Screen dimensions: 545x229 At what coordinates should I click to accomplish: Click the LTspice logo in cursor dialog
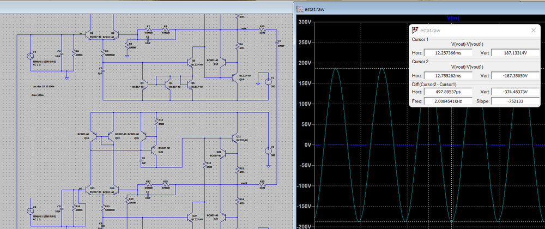tap(415, 31)
